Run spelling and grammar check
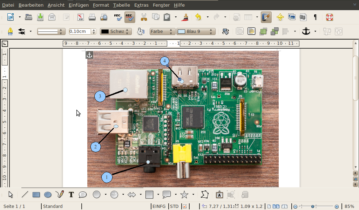 (x=118, y=17)
